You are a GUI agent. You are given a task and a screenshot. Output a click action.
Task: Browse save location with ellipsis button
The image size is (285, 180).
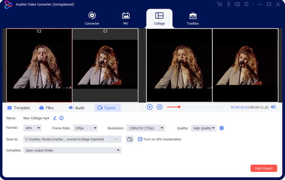[116, 139]
